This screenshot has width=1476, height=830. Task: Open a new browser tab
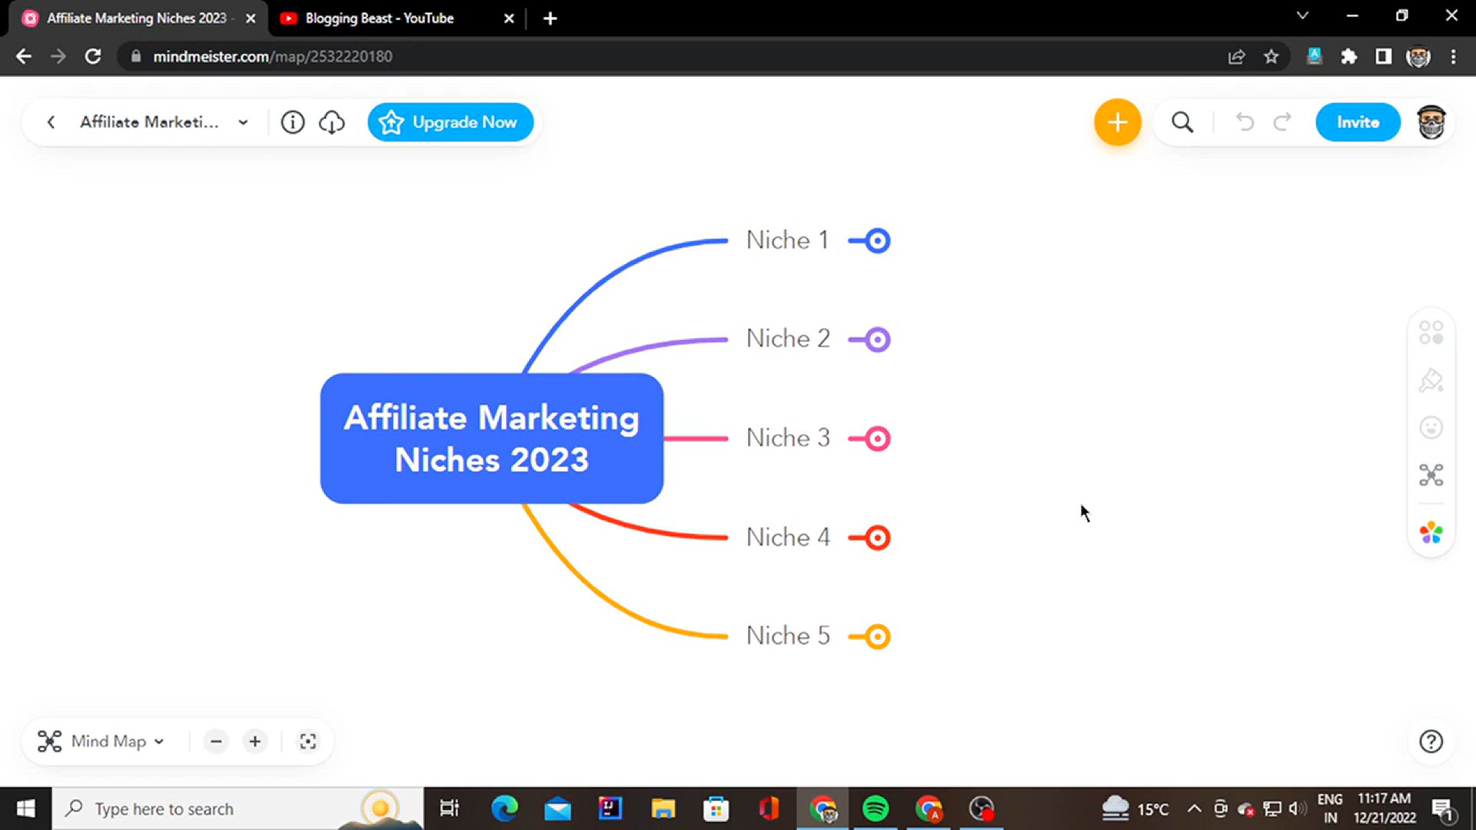550,18
